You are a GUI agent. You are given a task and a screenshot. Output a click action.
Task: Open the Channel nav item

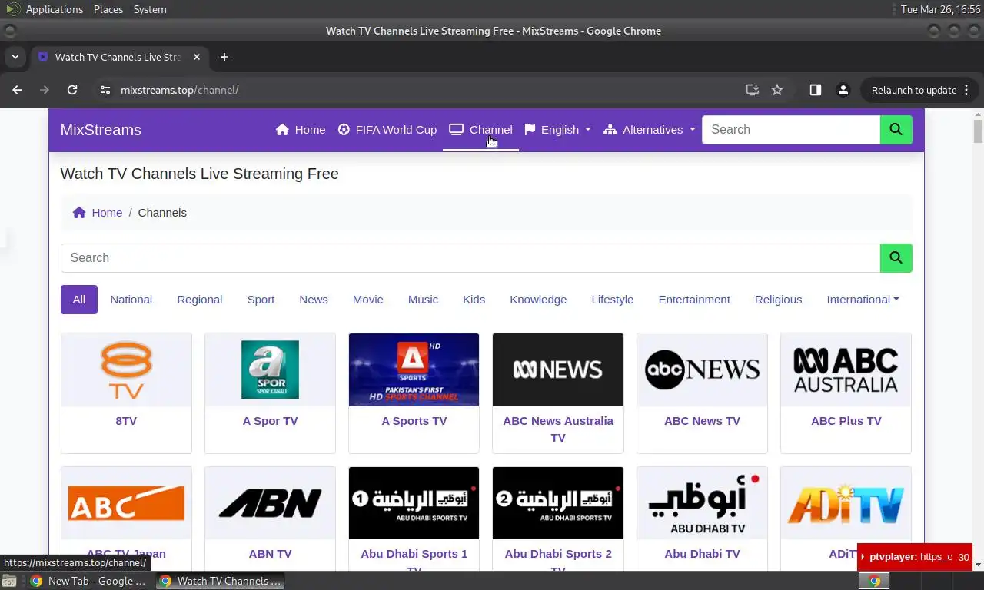pos(481,130)
